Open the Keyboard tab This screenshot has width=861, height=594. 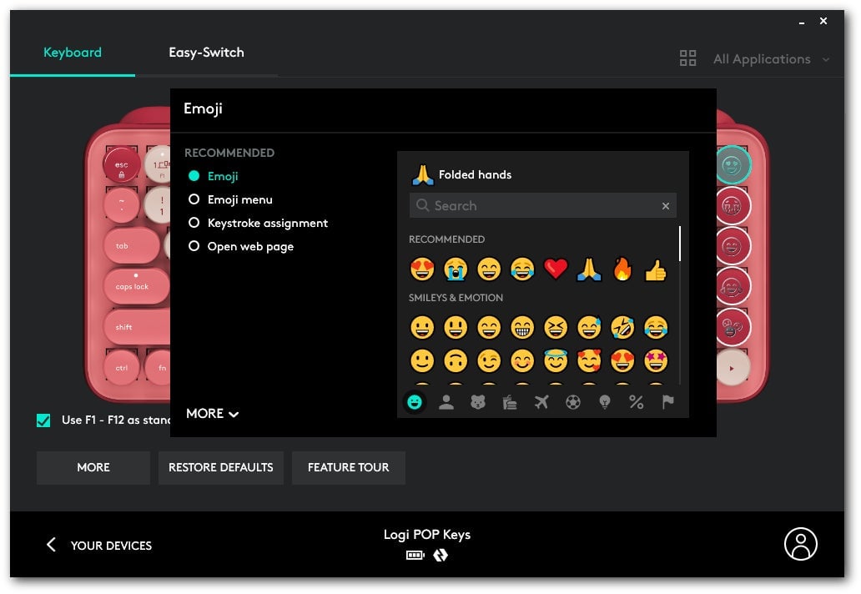point(73,53)
